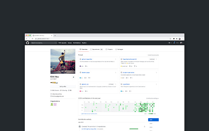
Task: Click the browser address bar URL
Action: point(43,39)
